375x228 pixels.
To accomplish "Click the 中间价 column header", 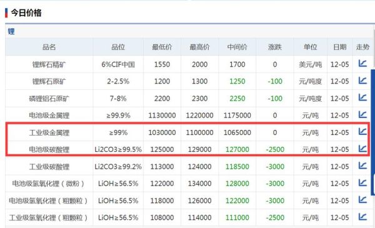I will point(237,47).
